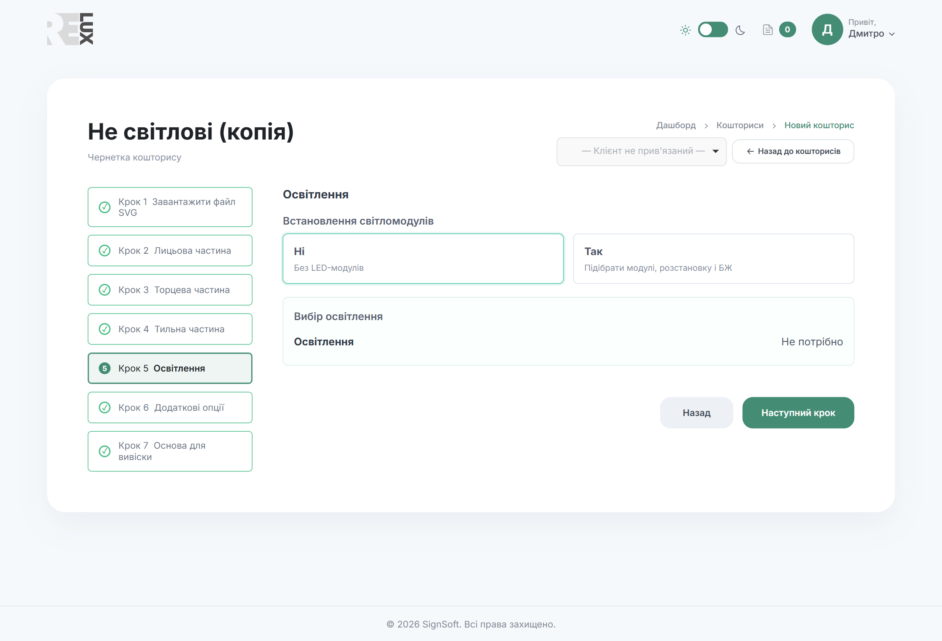Click the back arrow icon before Назад до кошторисів
This screenshot has height=641, width=942.
pos(750,151)
